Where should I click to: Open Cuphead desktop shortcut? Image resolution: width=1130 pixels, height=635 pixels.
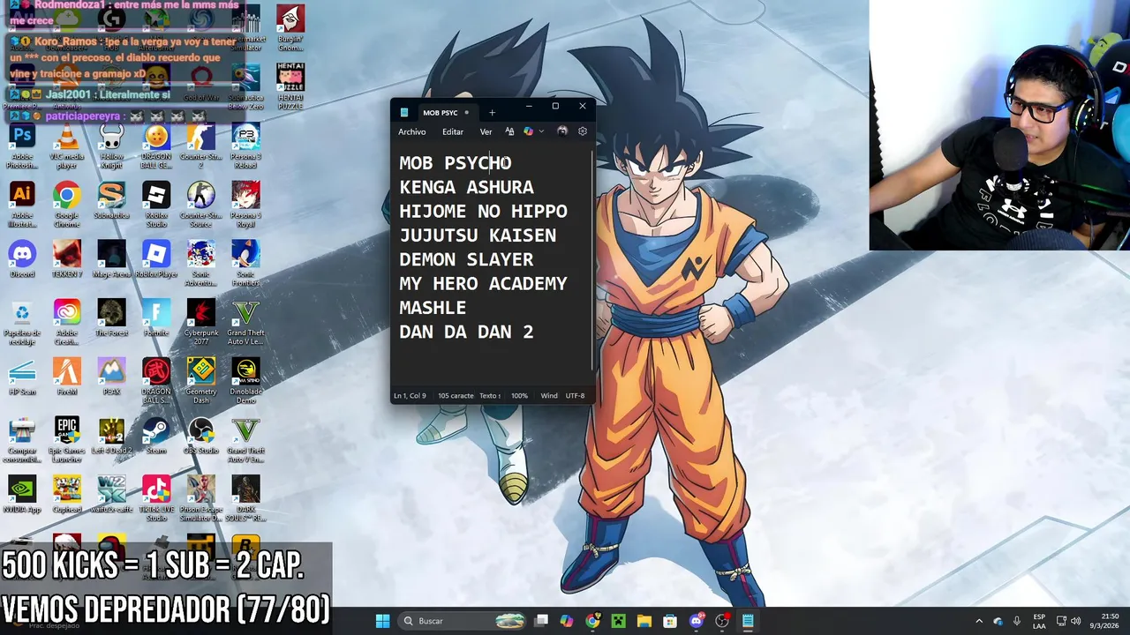(67, 496)
